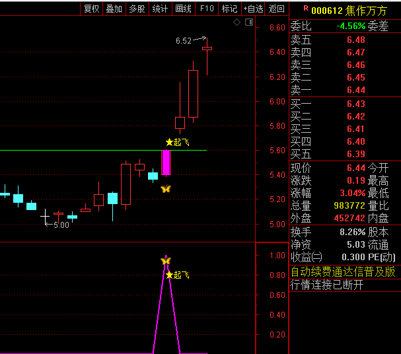
Task: Click the PE(动) label
Action: click(382, 257)
